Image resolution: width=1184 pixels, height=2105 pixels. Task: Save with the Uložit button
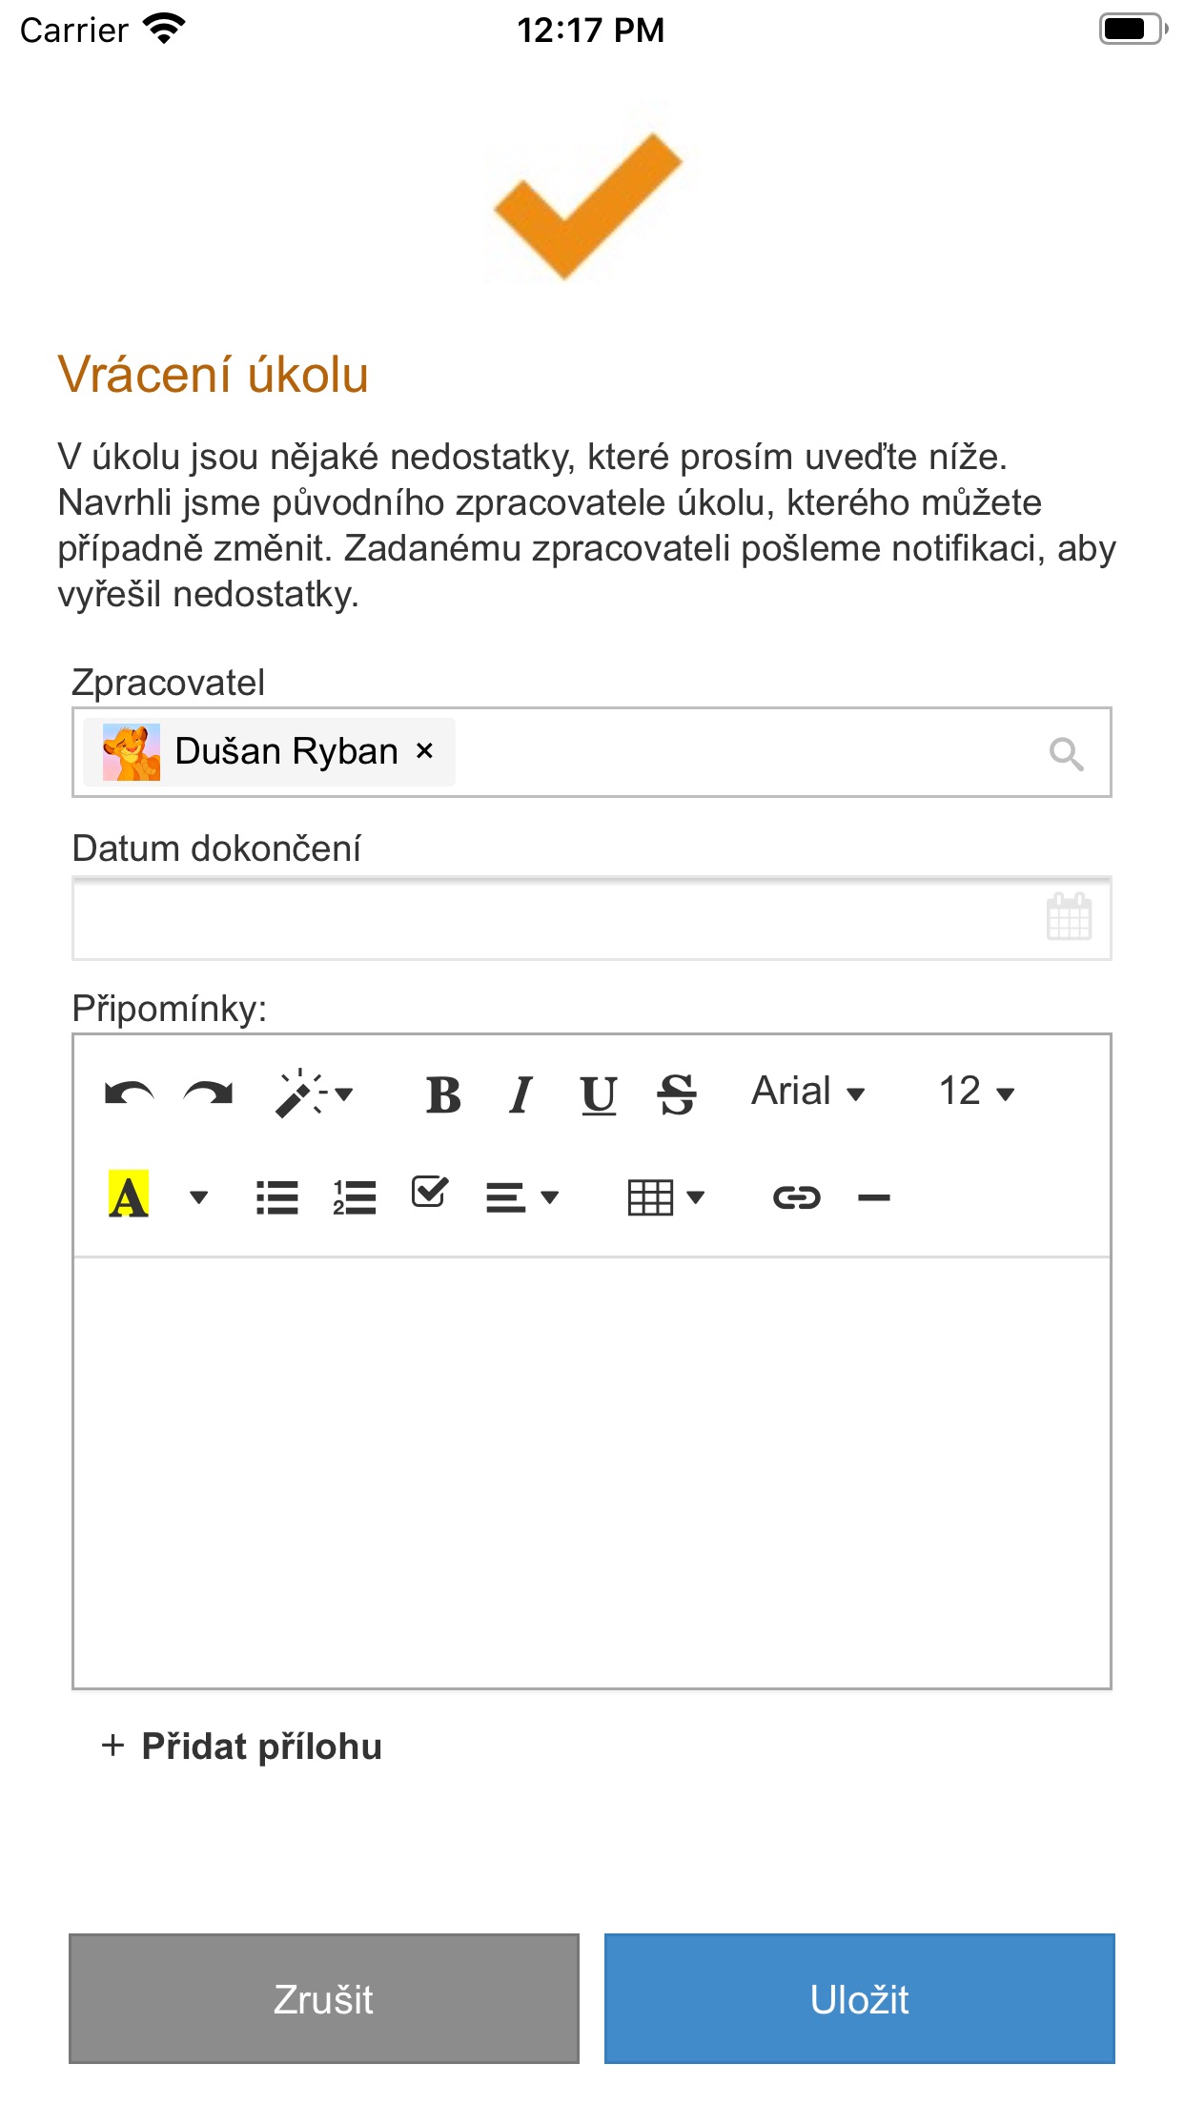(x=860, y=1998)
